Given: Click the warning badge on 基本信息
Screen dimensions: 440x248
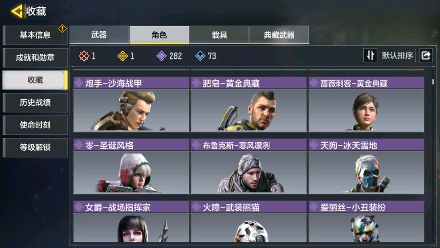Looking at the screenshot, I should click(62, 29).
